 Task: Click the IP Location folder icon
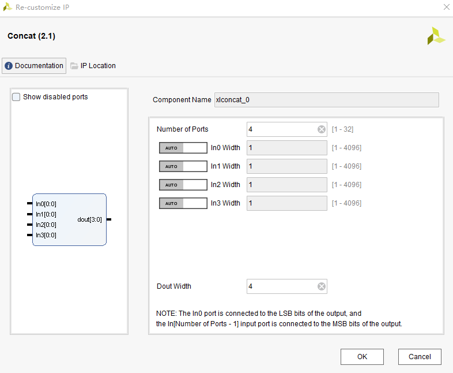(x=74, y=66)
